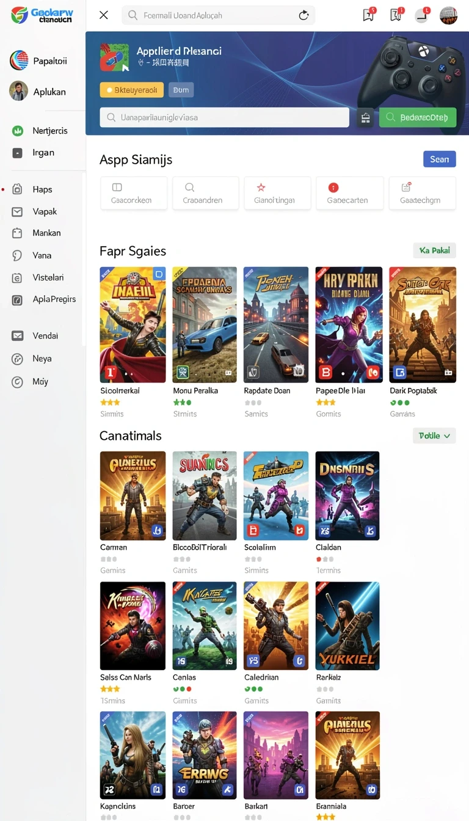This screenshot has width=469, height=821.
Task: Open the Barkari game thumbnail
Action: click(276, 755)
